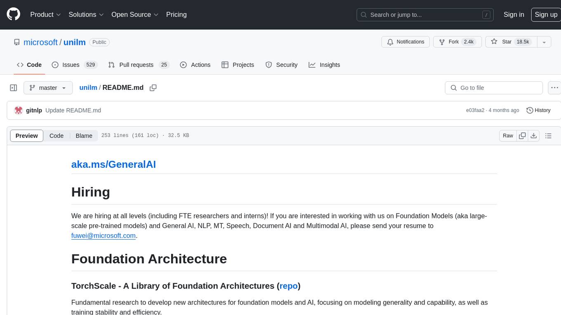This screenshot has width=561, height=315.
Task: Open the README outline list icon
Action: point(548,136)
